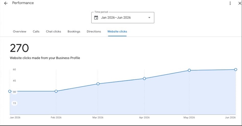Select the Mar 2026 chart data point
Viewport: 242px width, 126px height.
pos(98,84)
